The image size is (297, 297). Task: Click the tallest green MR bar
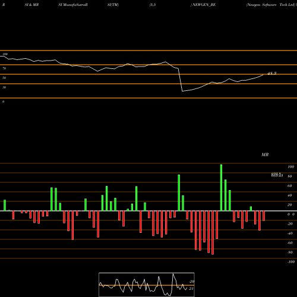pyautogui.click(x=221, y=188)
